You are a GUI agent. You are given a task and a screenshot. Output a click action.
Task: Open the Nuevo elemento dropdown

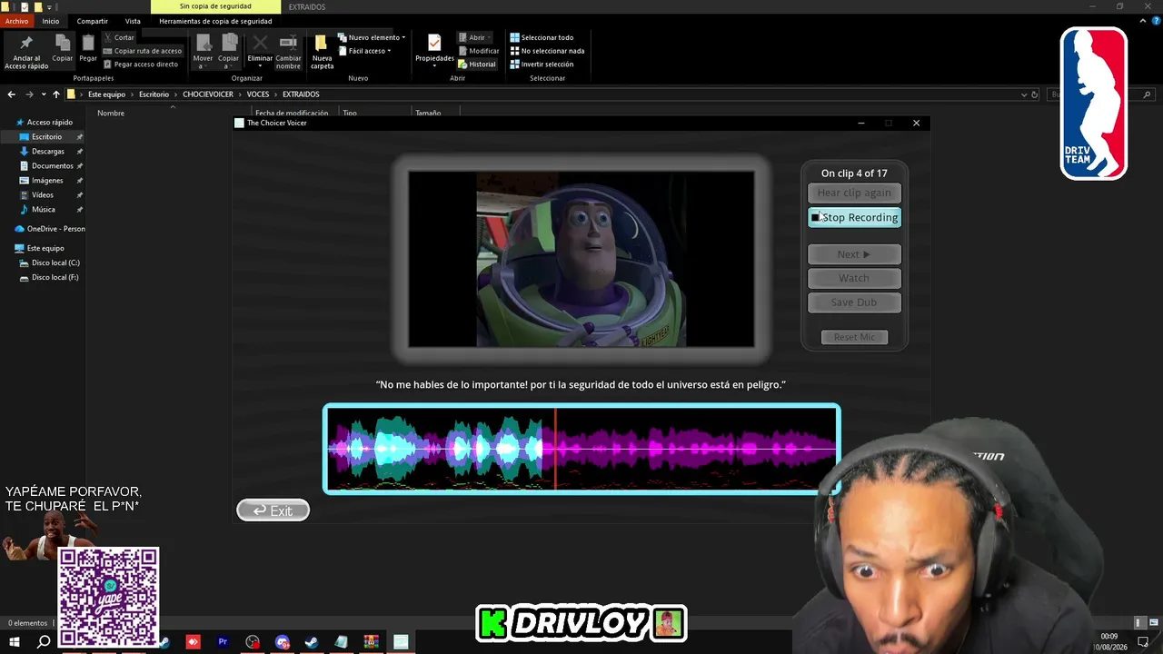(x=372, y=37)
